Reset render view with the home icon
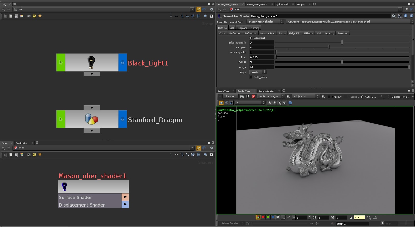The image size is (415, 227). click(280, 103)
